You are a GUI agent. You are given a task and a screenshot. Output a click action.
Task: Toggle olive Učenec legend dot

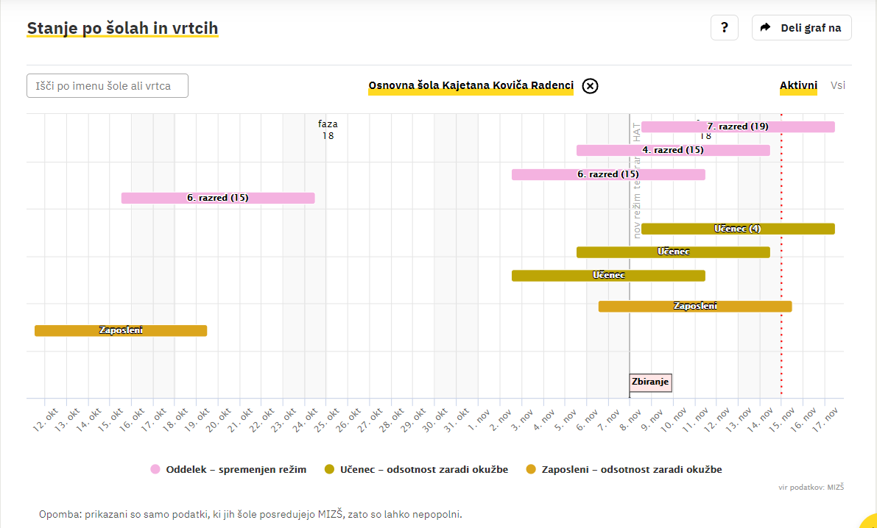click(329, 469)
